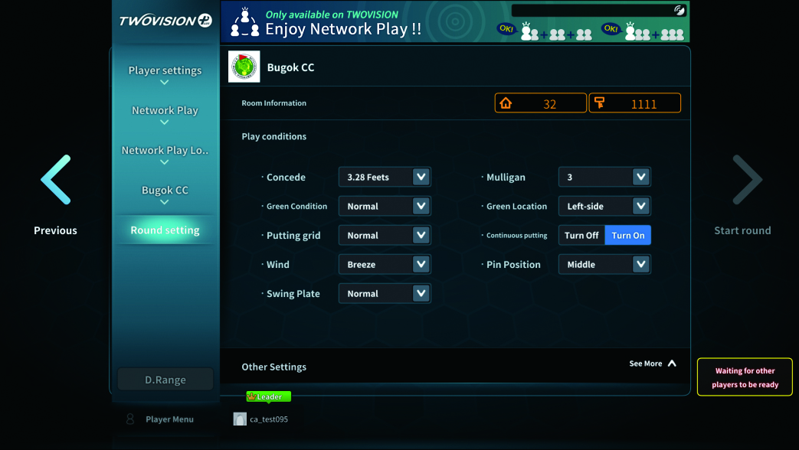Click the network play crowned players icon

tap(244, 23)
